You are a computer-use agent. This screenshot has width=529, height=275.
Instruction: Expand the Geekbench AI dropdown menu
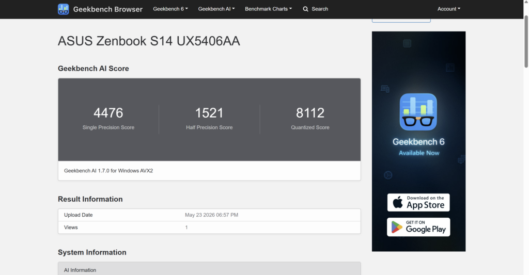[x=216, y=9]
